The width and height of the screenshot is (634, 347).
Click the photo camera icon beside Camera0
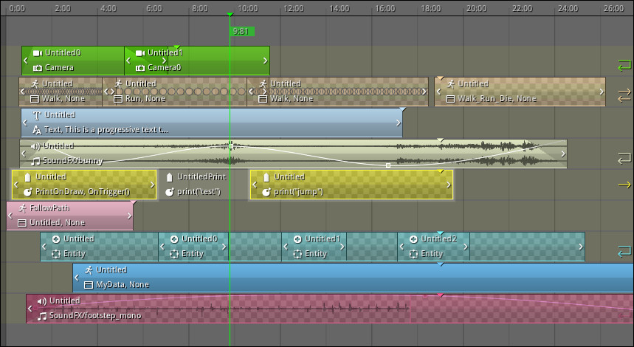pyautogui.click(x=140, y=68)
